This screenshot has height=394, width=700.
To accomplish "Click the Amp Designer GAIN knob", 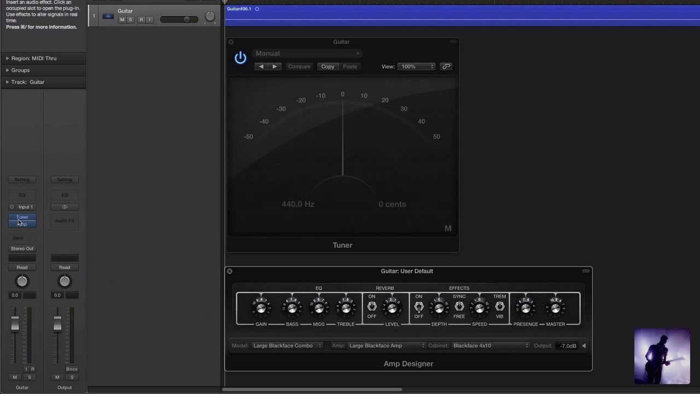I will 261,308.
